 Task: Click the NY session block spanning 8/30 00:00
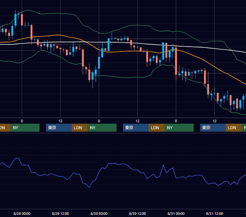pos(102,128)
